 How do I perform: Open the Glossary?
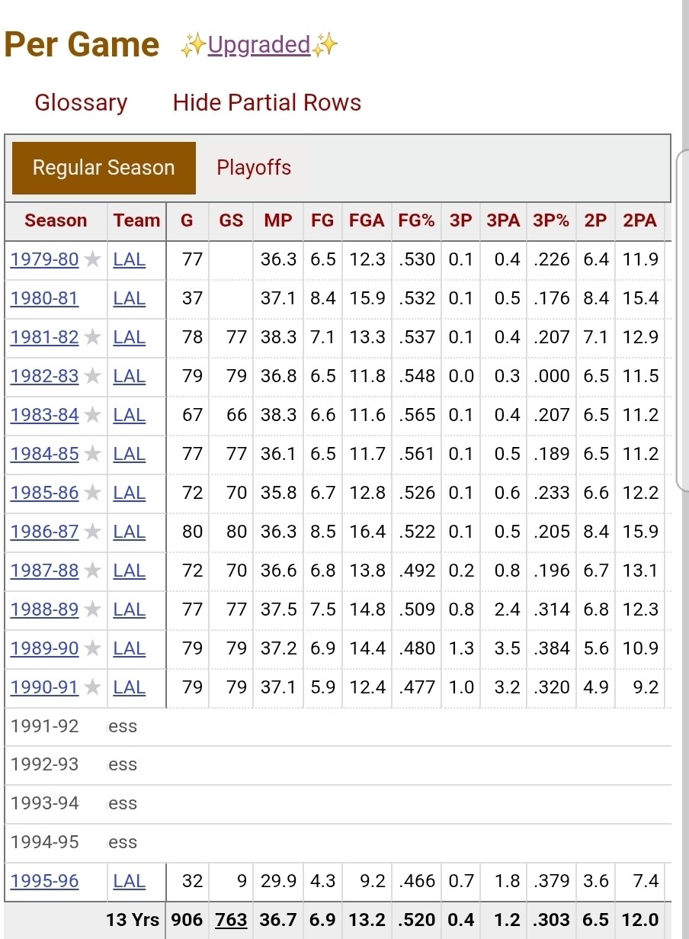click(x=81, y=103)
